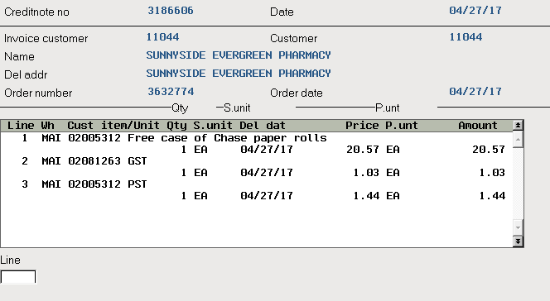Click the Invoice customer 11044 value
Image resolution: width=550 pixels, height=301 pixels.
tap(162, 37)
